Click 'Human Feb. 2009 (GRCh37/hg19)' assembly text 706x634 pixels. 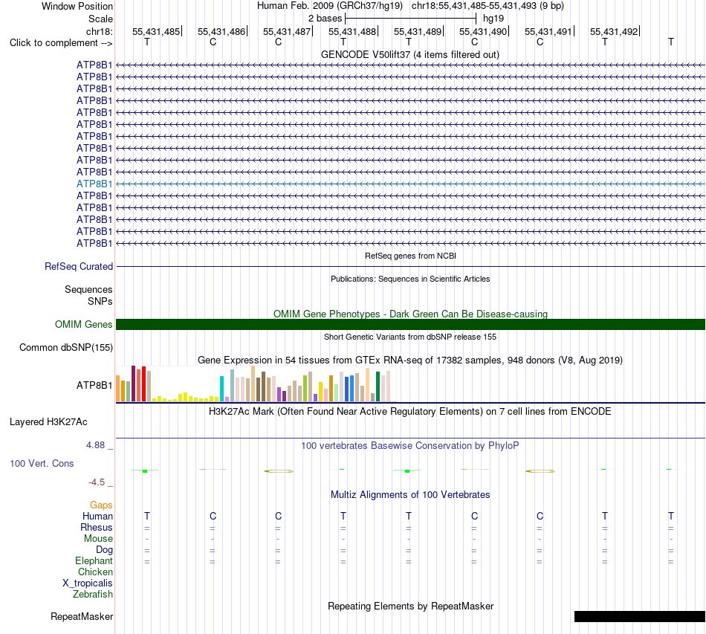pos(329,6)
